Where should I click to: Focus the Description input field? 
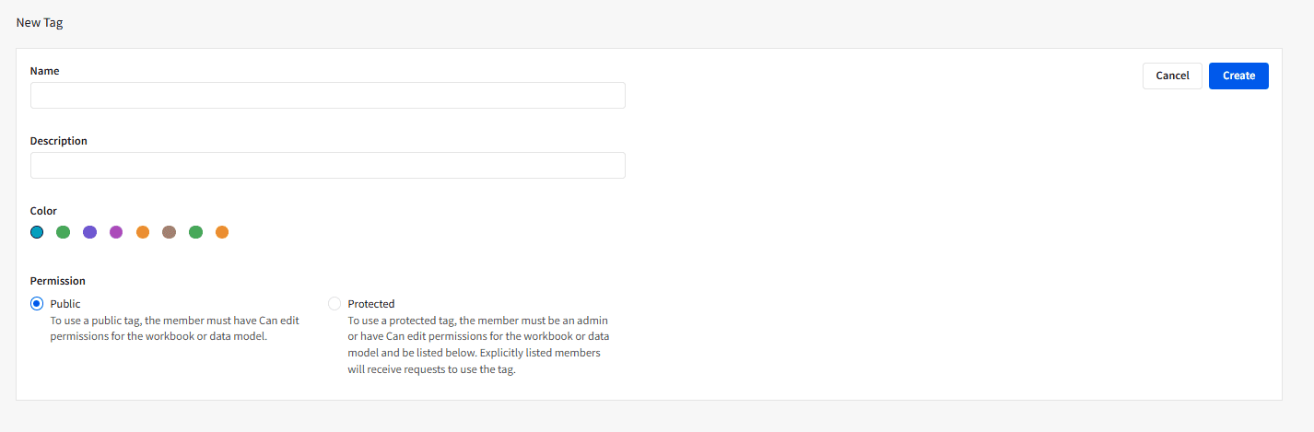pyautogui.click(x=328, y=166)
